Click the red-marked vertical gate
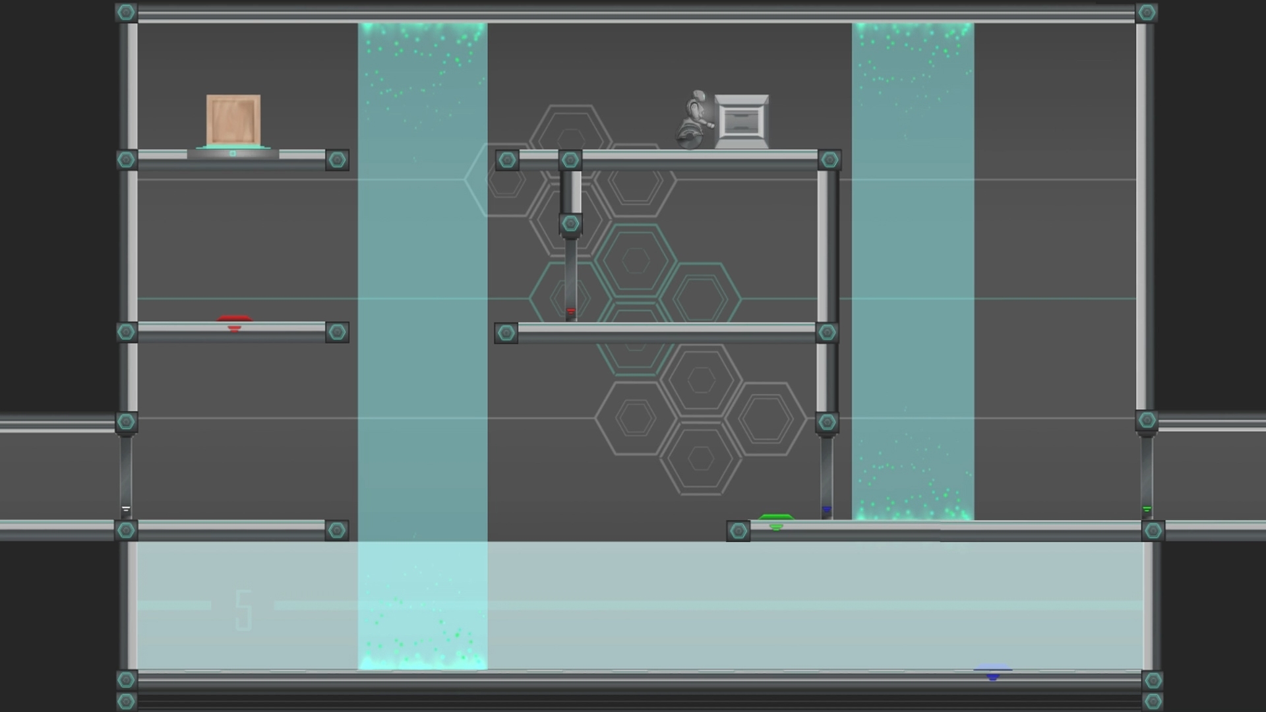This screenshot has height=712, width=1266. tap(571, 280)
